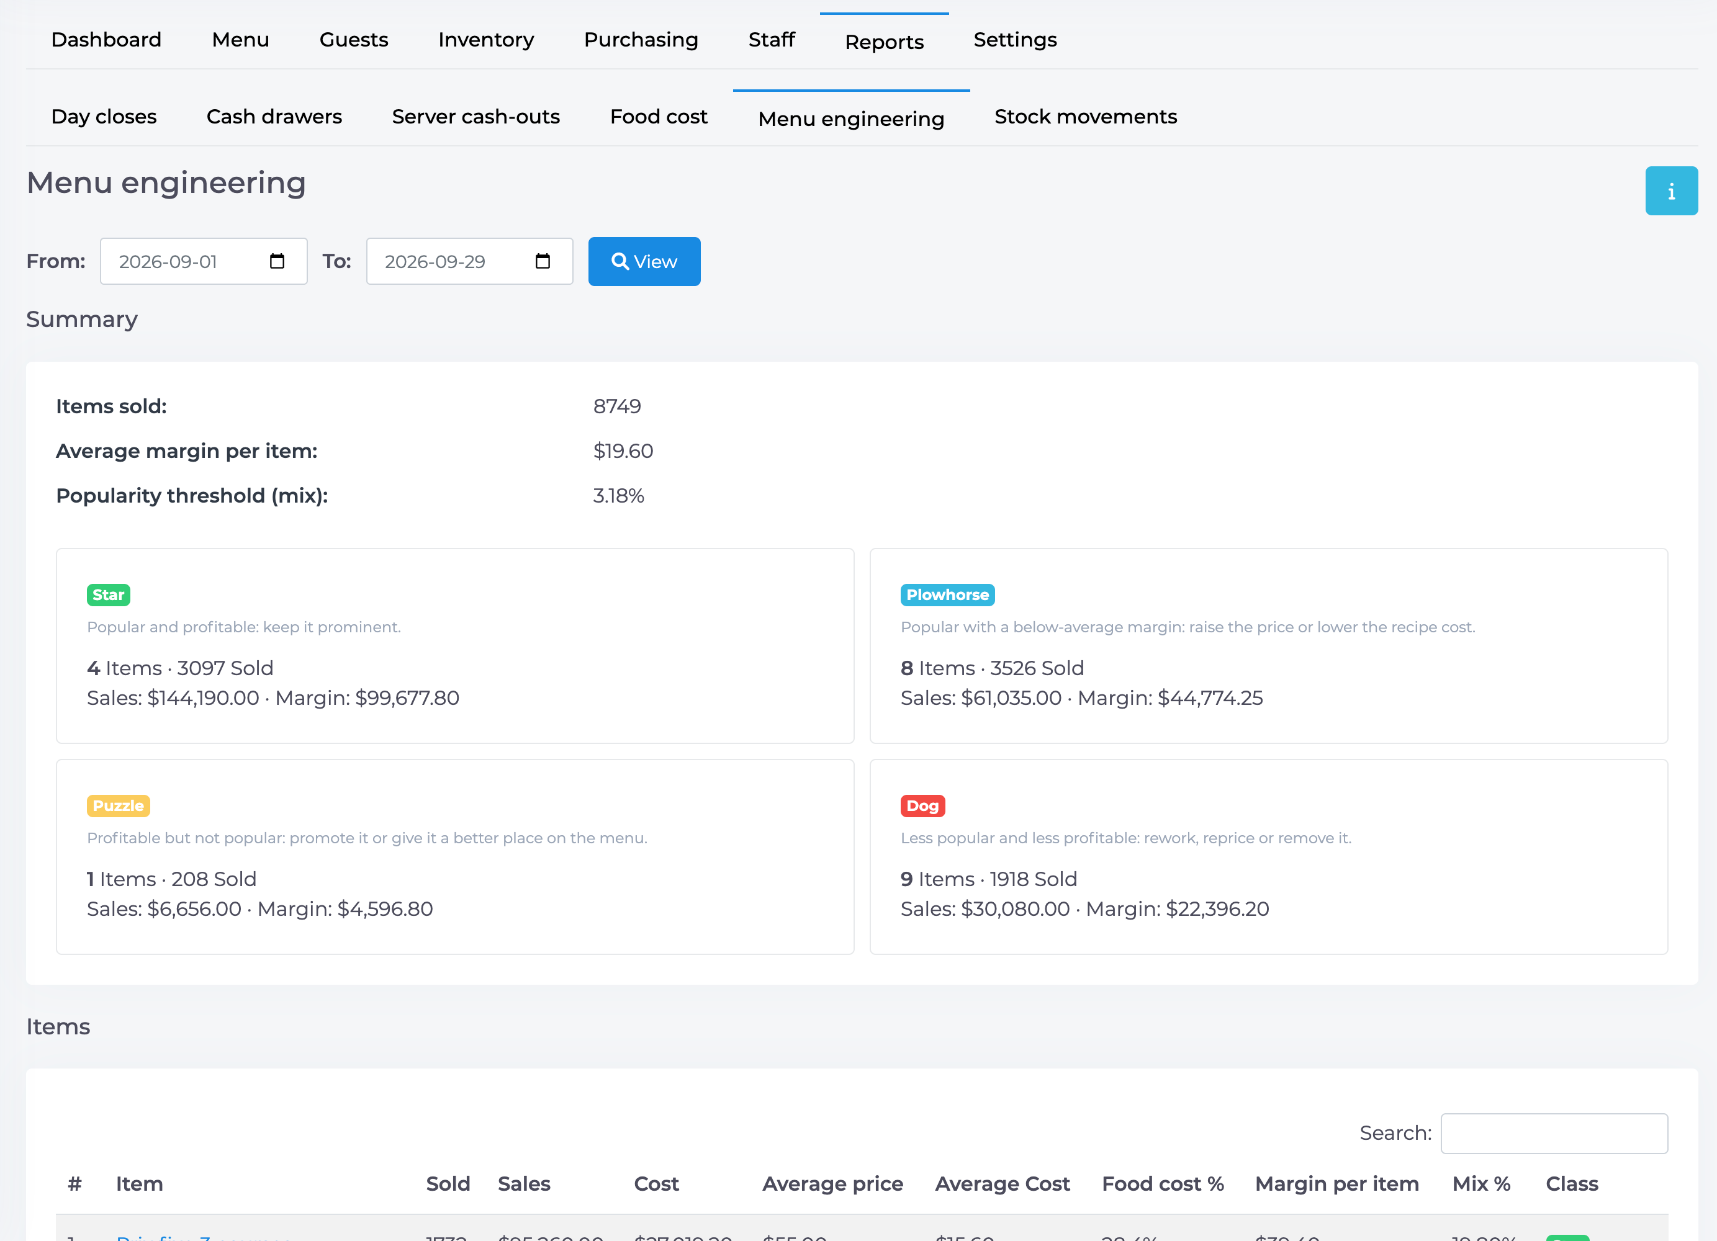This screenshot has width=1717, height=1241.
Task: Click "4 Items · 3097 Sold" text
Action: tap(180, 668)
